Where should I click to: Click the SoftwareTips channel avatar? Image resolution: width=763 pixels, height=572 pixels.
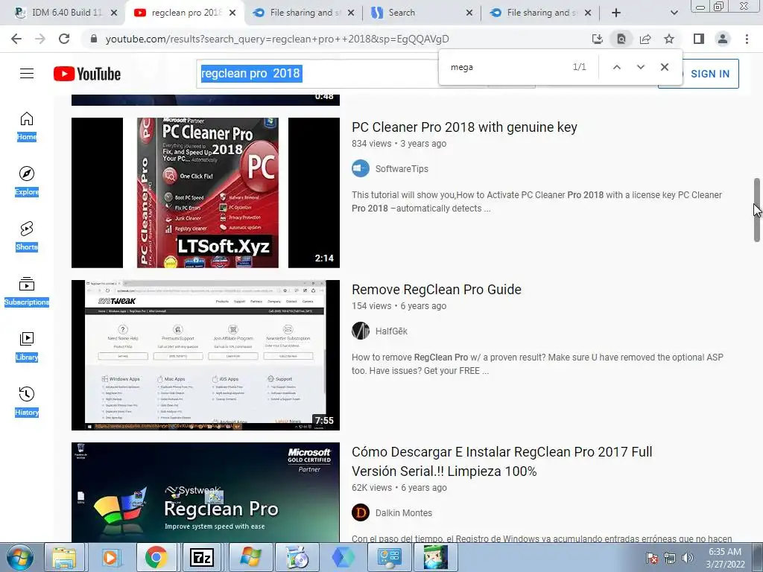[361, 169]
